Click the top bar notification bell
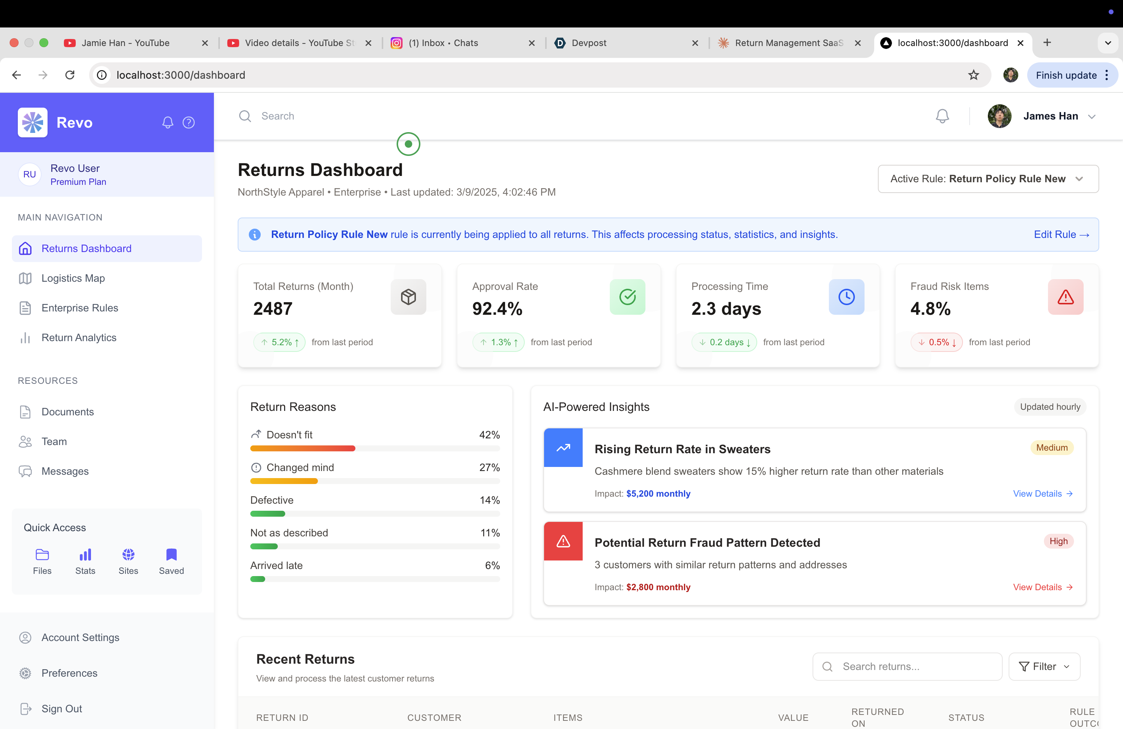This screenshot has height=729, width=1123. coord(942,116)
